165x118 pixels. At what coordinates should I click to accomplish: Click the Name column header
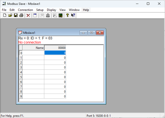tap(33, 48)
